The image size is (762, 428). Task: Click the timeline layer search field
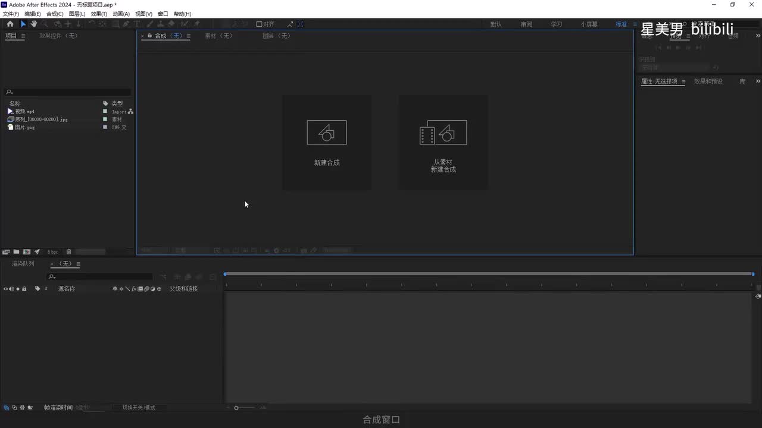point(100,276)
